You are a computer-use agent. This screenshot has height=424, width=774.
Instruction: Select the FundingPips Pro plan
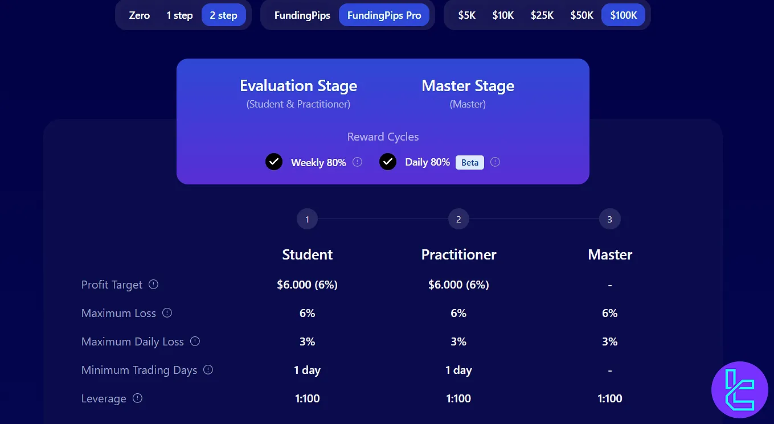click(x=384, y=15)
